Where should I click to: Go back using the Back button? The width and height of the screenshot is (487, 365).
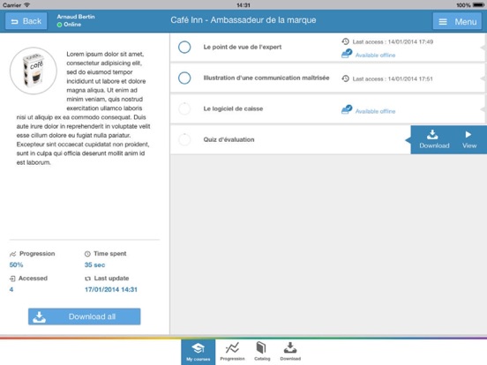pos(26,21)
